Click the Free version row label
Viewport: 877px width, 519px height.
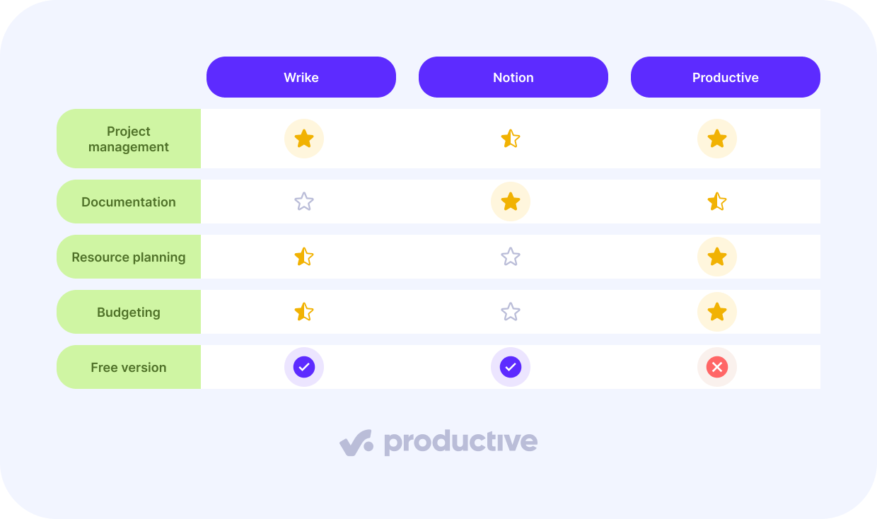coord(129,367)
